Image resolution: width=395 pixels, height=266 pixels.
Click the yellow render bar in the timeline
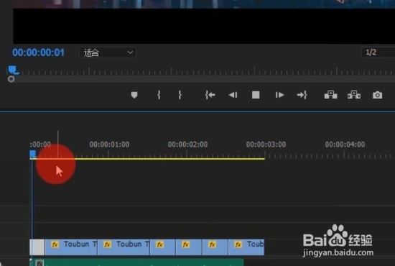click(x=147, y=159)
